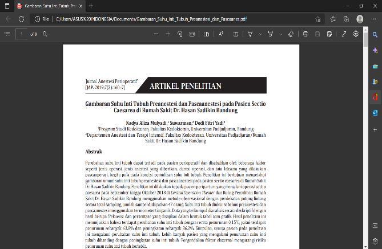
Task: Maximize the browser window
Action: click(x=361, y=6)
